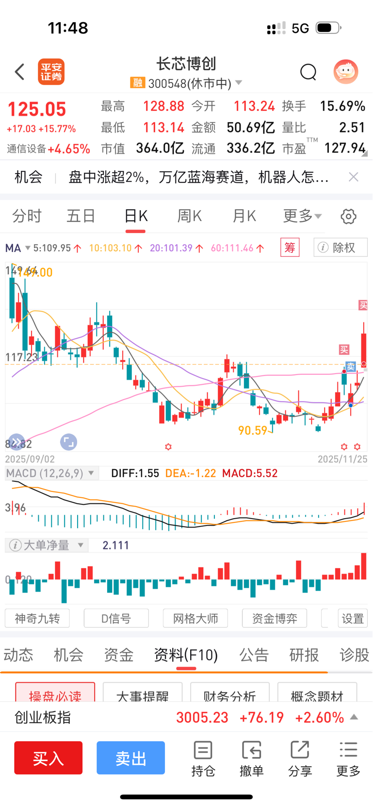Select the 概念题材 sub-tab
Image resolution: width=373 pixels, height=807 pixels.
tap(317, 693)
